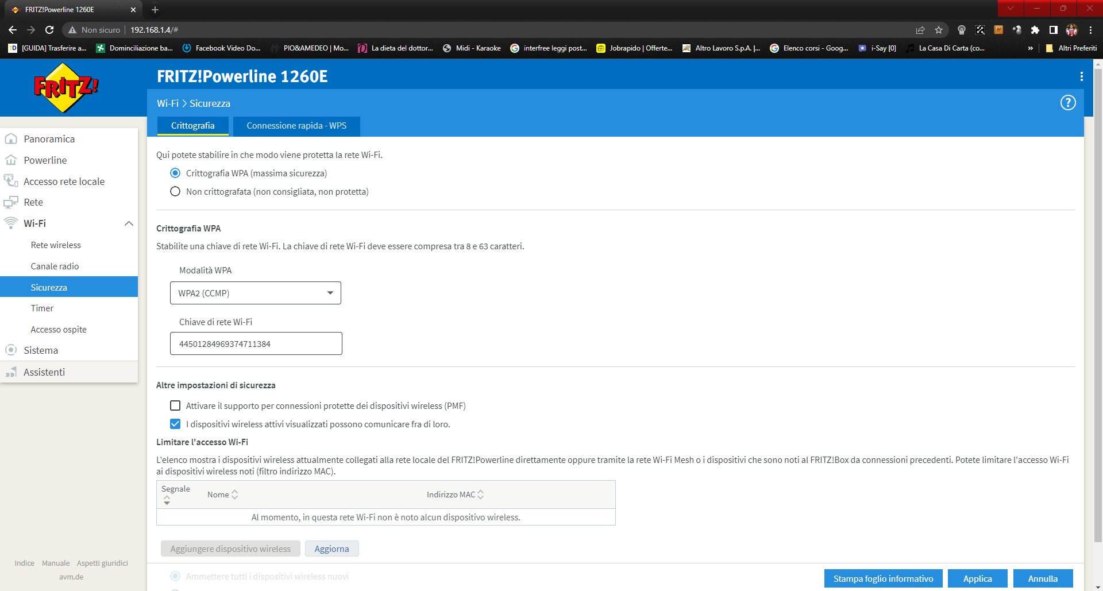Open the avm.de link

[x=71, y=577]
